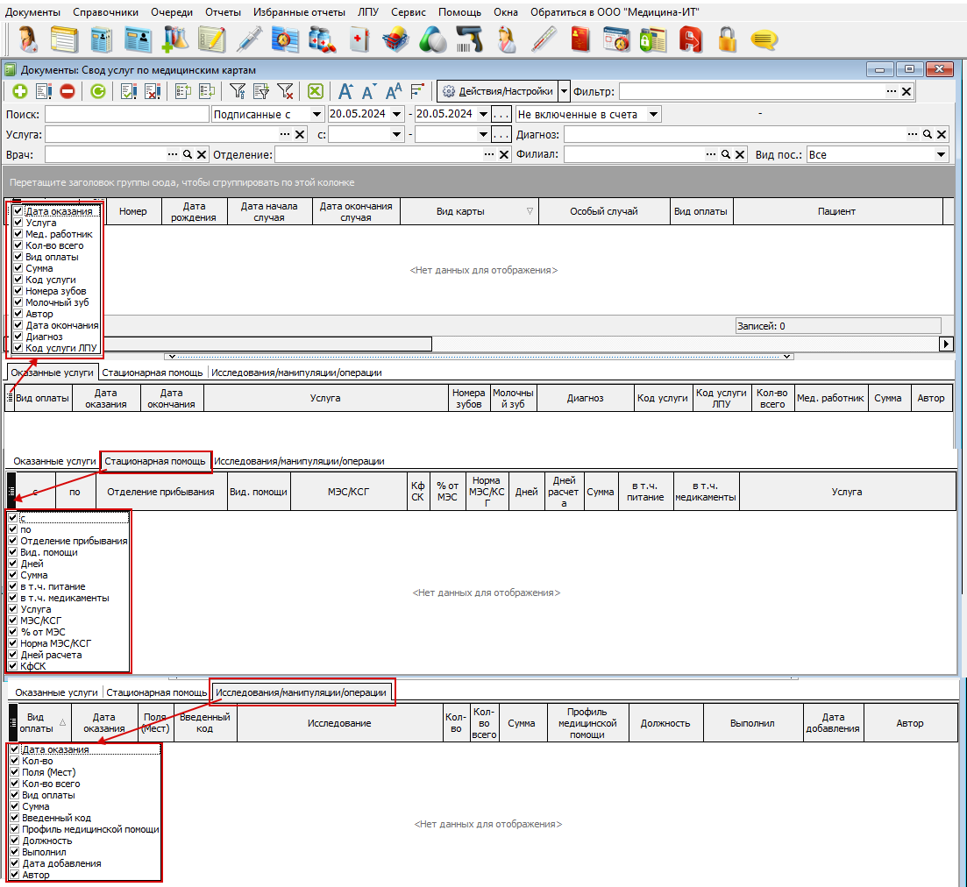Uncheck the 'Мед. работник' column checkbox
The height and width of the screenshot is (887, 967).
coord(18,234)
